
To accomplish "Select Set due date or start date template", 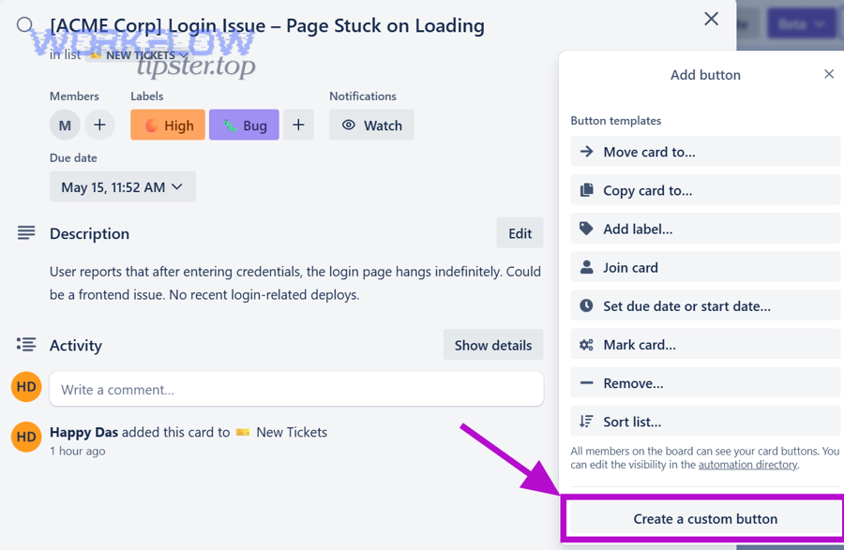I will 705,305.
